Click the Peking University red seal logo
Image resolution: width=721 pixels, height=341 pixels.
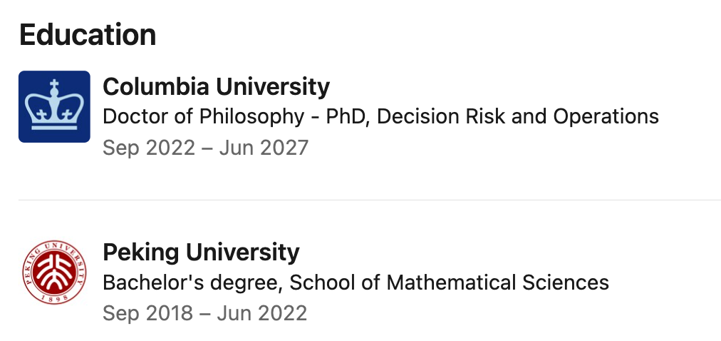click(54, 272)
